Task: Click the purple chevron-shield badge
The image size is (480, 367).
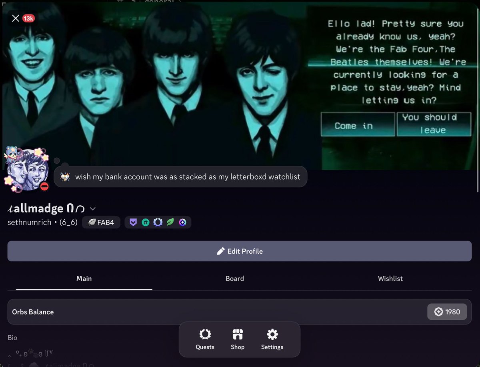Action: 134,223
